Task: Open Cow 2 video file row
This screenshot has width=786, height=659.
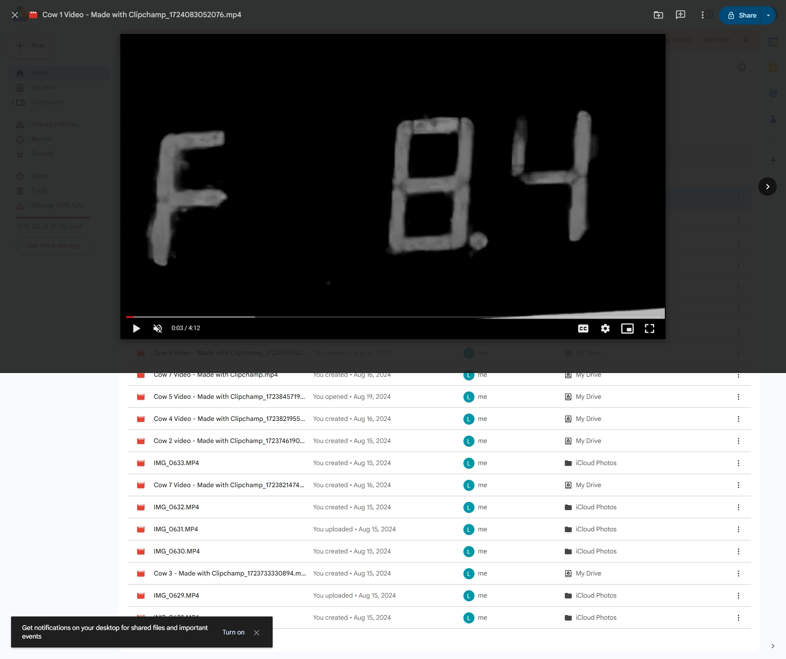Action: [439, 441]
